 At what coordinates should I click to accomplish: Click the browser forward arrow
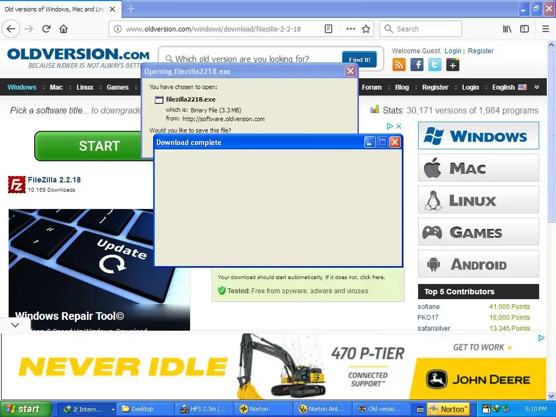(29, 29)
